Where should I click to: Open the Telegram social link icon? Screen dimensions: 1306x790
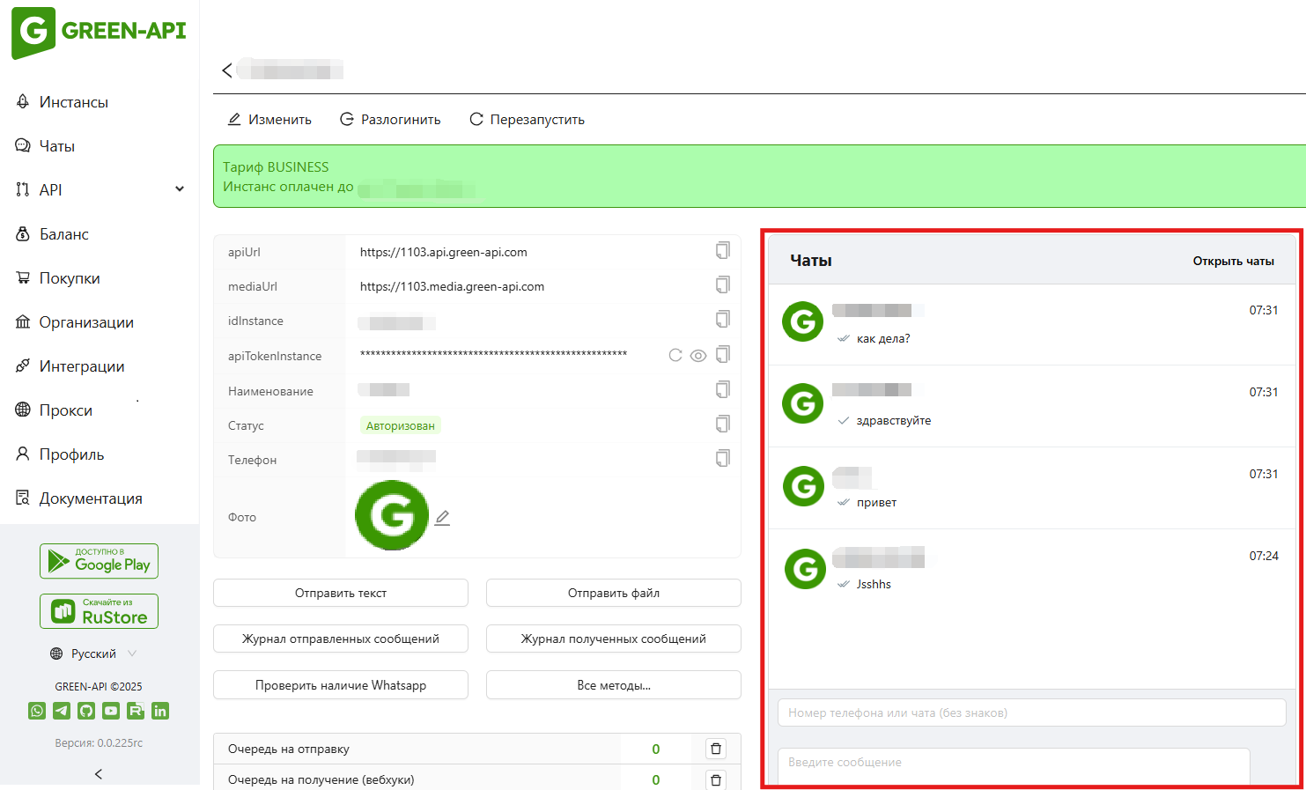pyautogui.click(x=62, y=711)
